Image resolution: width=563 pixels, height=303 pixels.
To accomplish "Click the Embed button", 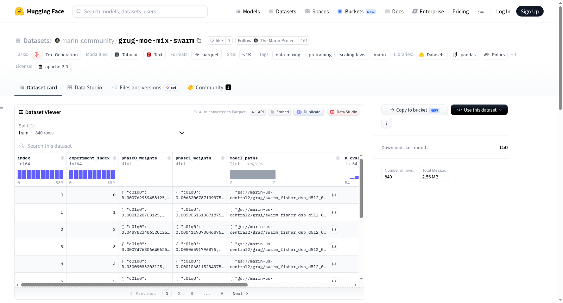I will point(279,112).
